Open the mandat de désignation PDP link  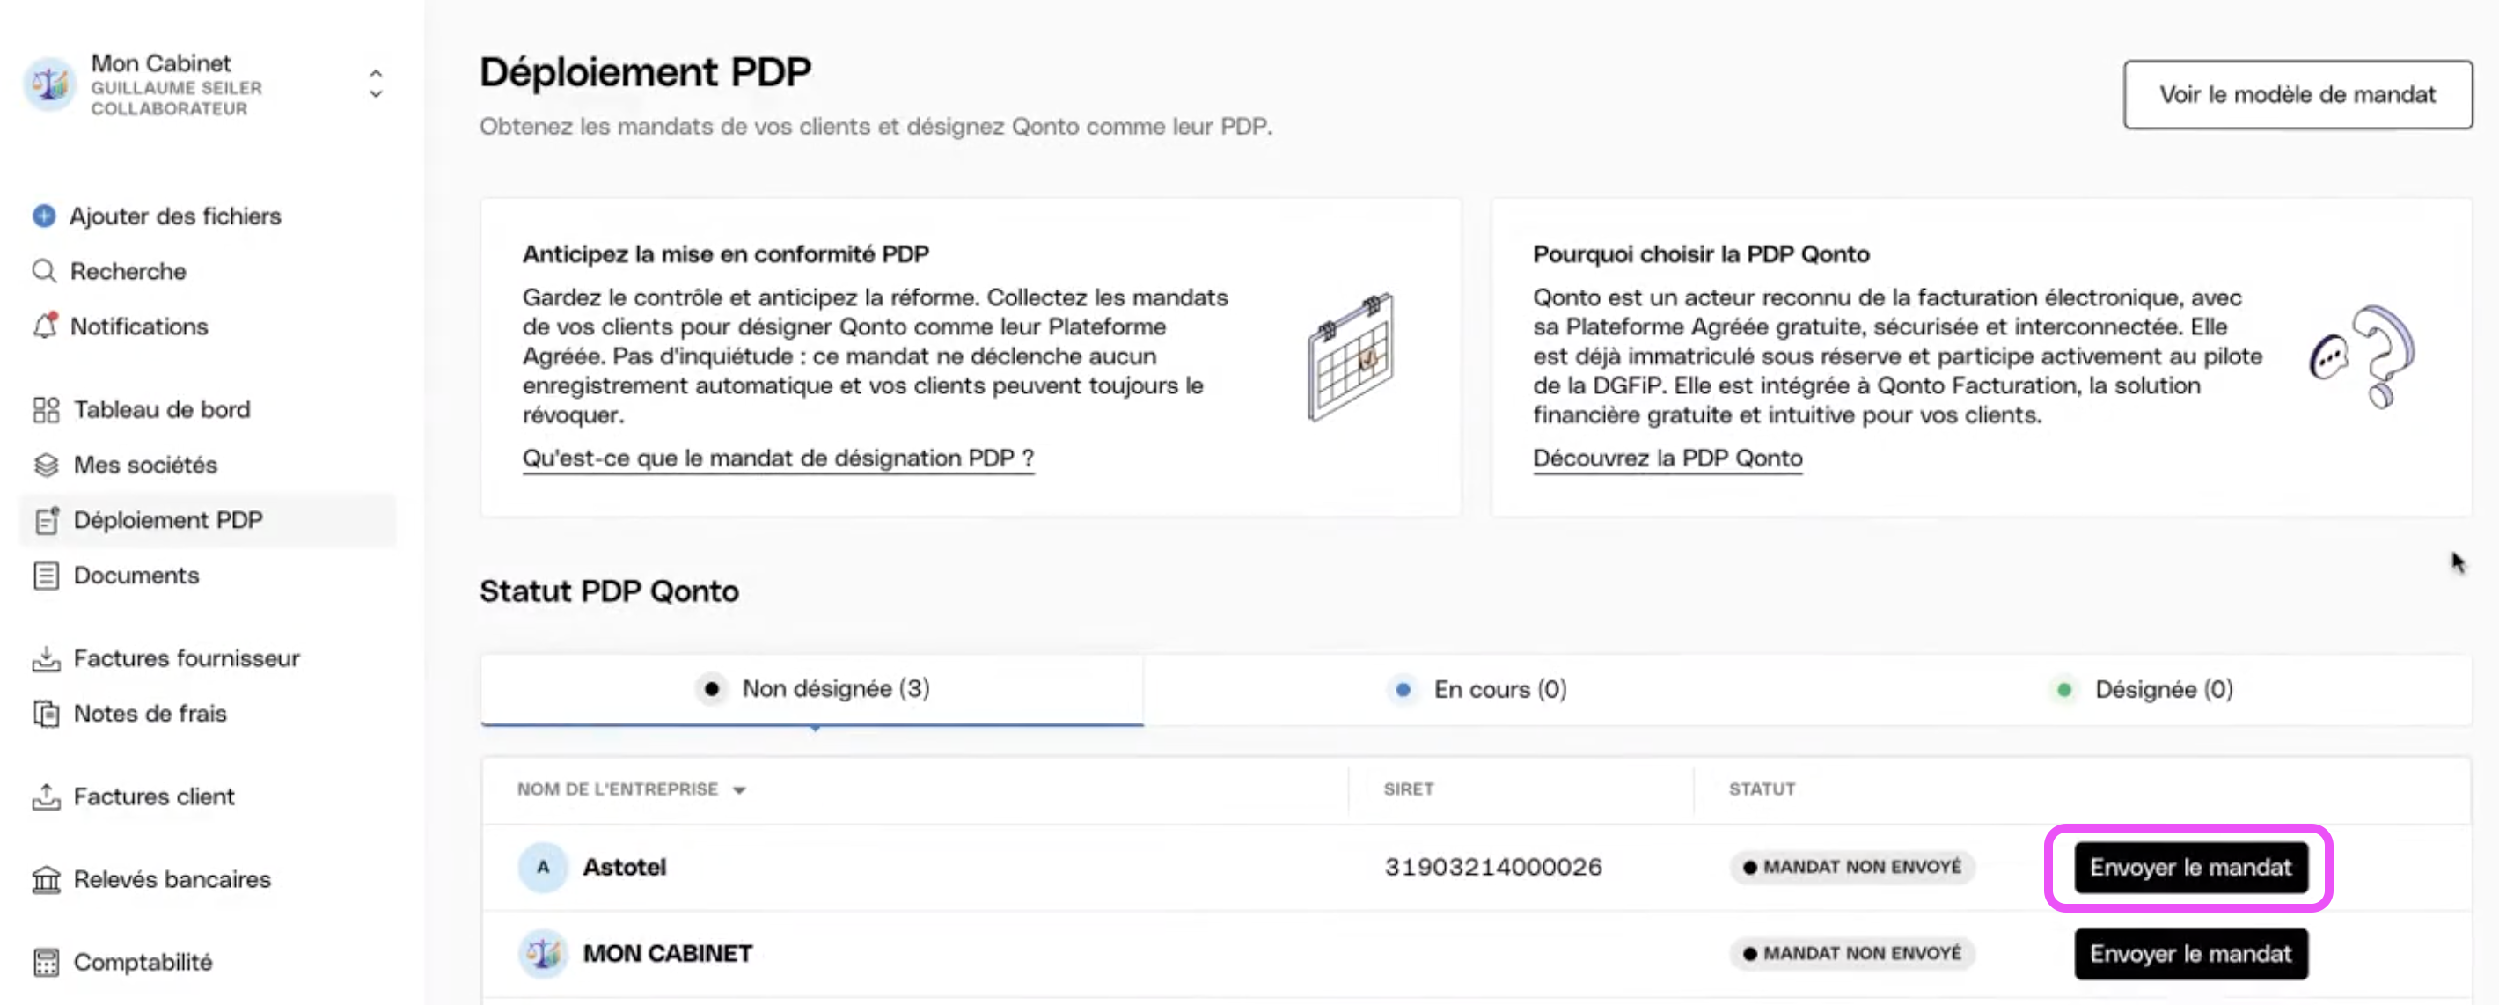point(778,458)
